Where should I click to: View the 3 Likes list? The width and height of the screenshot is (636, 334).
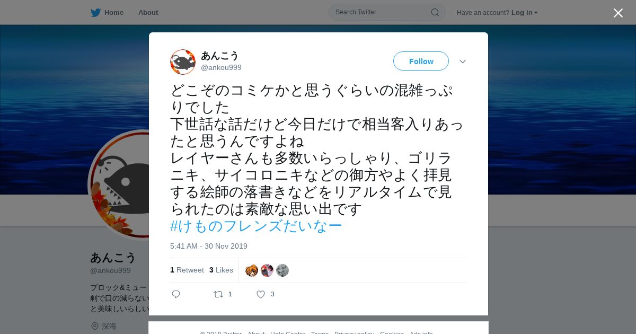click(x=221, y=270)
